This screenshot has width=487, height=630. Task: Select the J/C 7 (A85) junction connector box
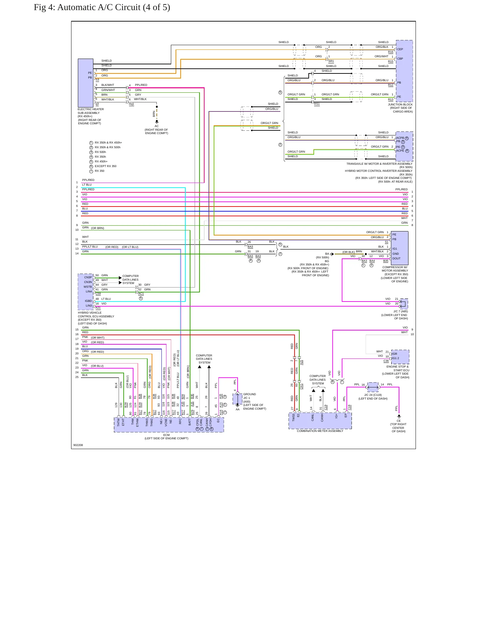click(x=404, y=304)
